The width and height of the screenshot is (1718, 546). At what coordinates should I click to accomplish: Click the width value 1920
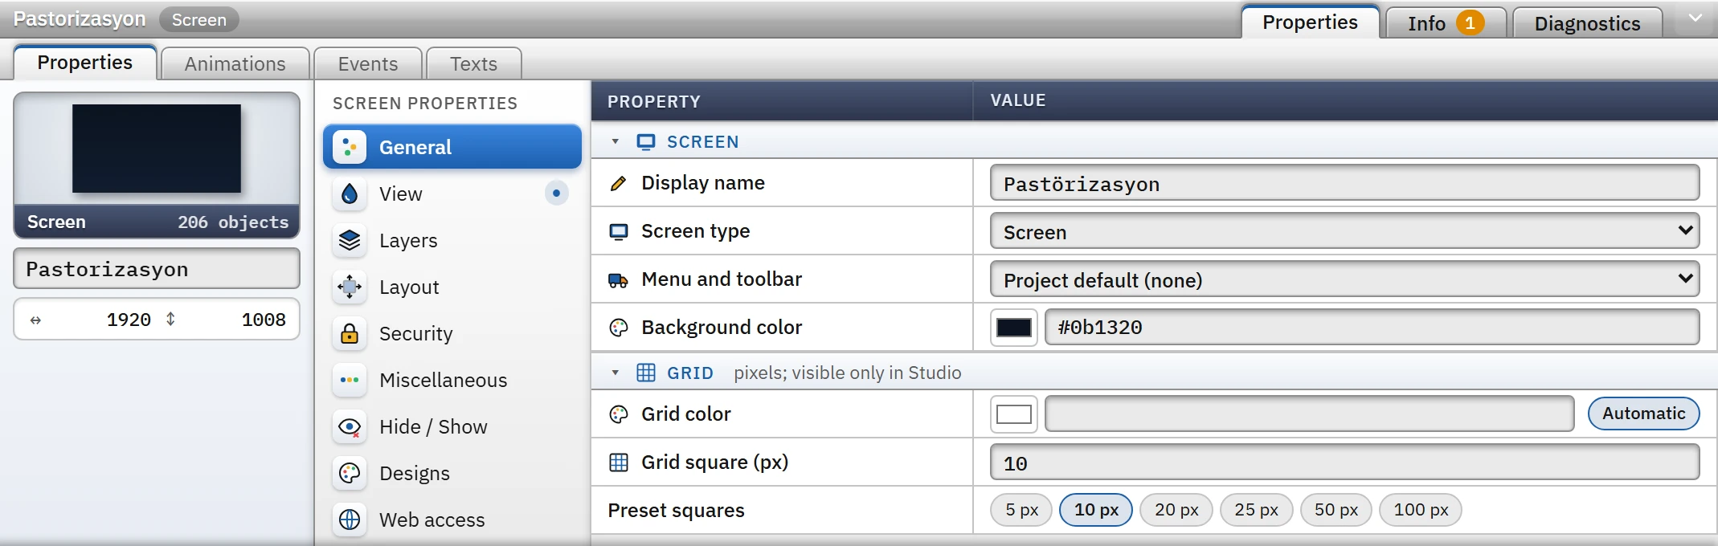tap(129, 320)
